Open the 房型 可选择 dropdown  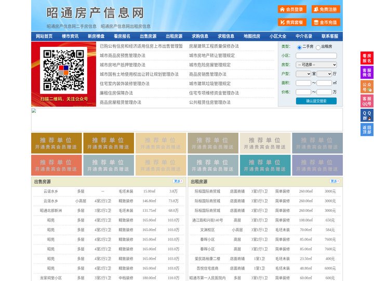point(316,65)
